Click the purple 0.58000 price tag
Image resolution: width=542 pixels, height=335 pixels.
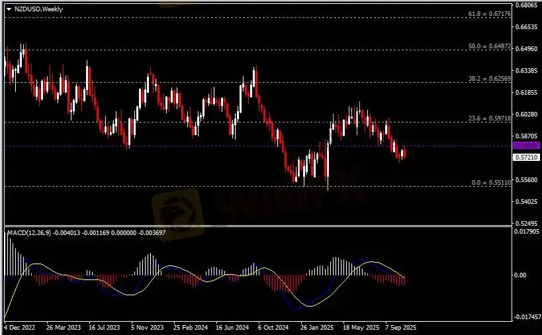click(x=526, y=146)
